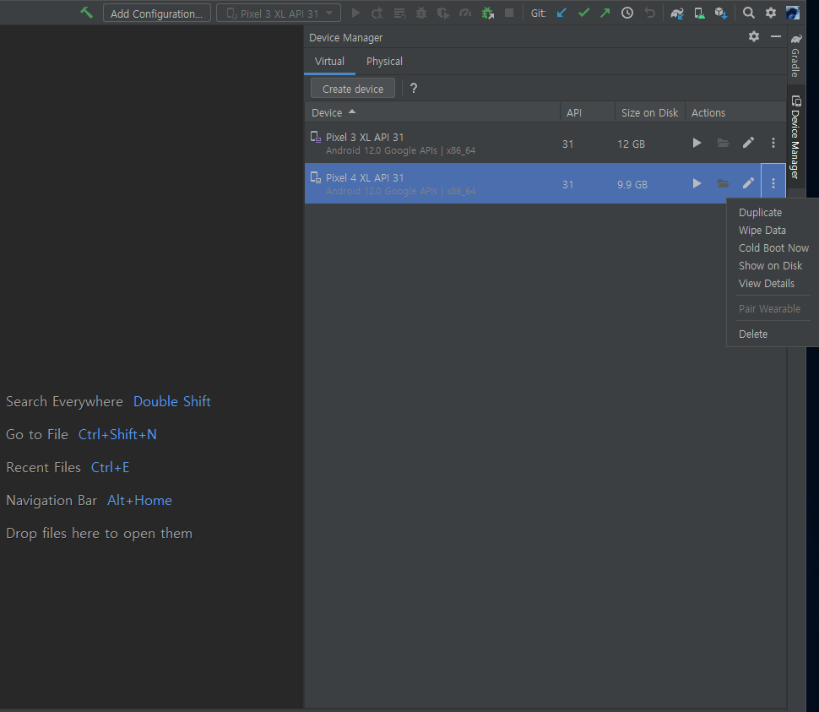Click the question mark help icon
The width and height of the screenshot is (819, 712).
click(413, 89)
